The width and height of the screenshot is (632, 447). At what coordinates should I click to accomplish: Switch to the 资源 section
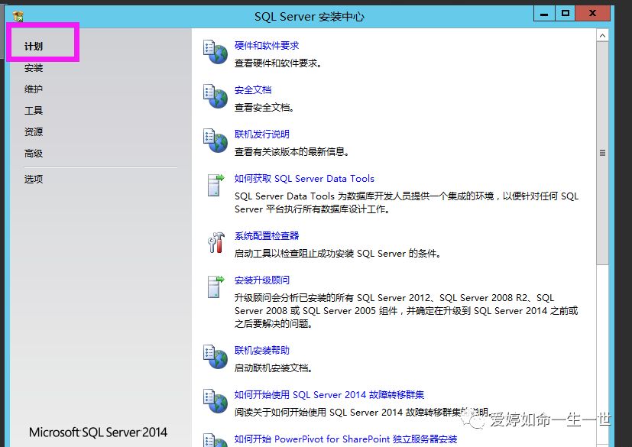tap(34, 131)
